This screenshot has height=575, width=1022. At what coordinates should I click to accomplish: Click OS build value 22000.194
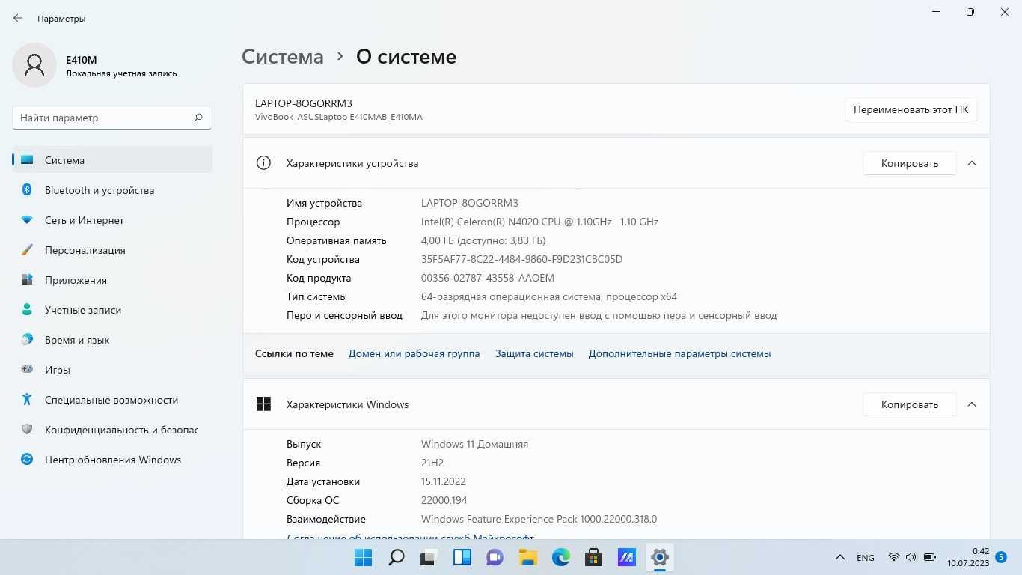444,500
